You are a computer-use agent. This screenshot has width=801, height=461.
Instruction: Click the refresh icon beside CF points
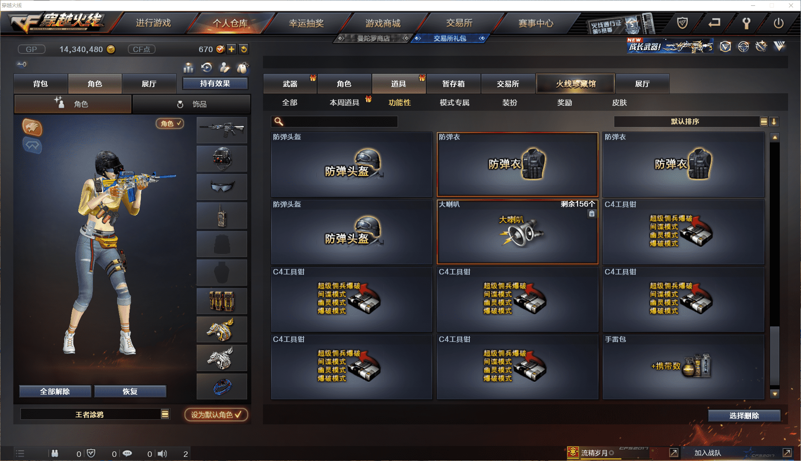pos(244,49)
